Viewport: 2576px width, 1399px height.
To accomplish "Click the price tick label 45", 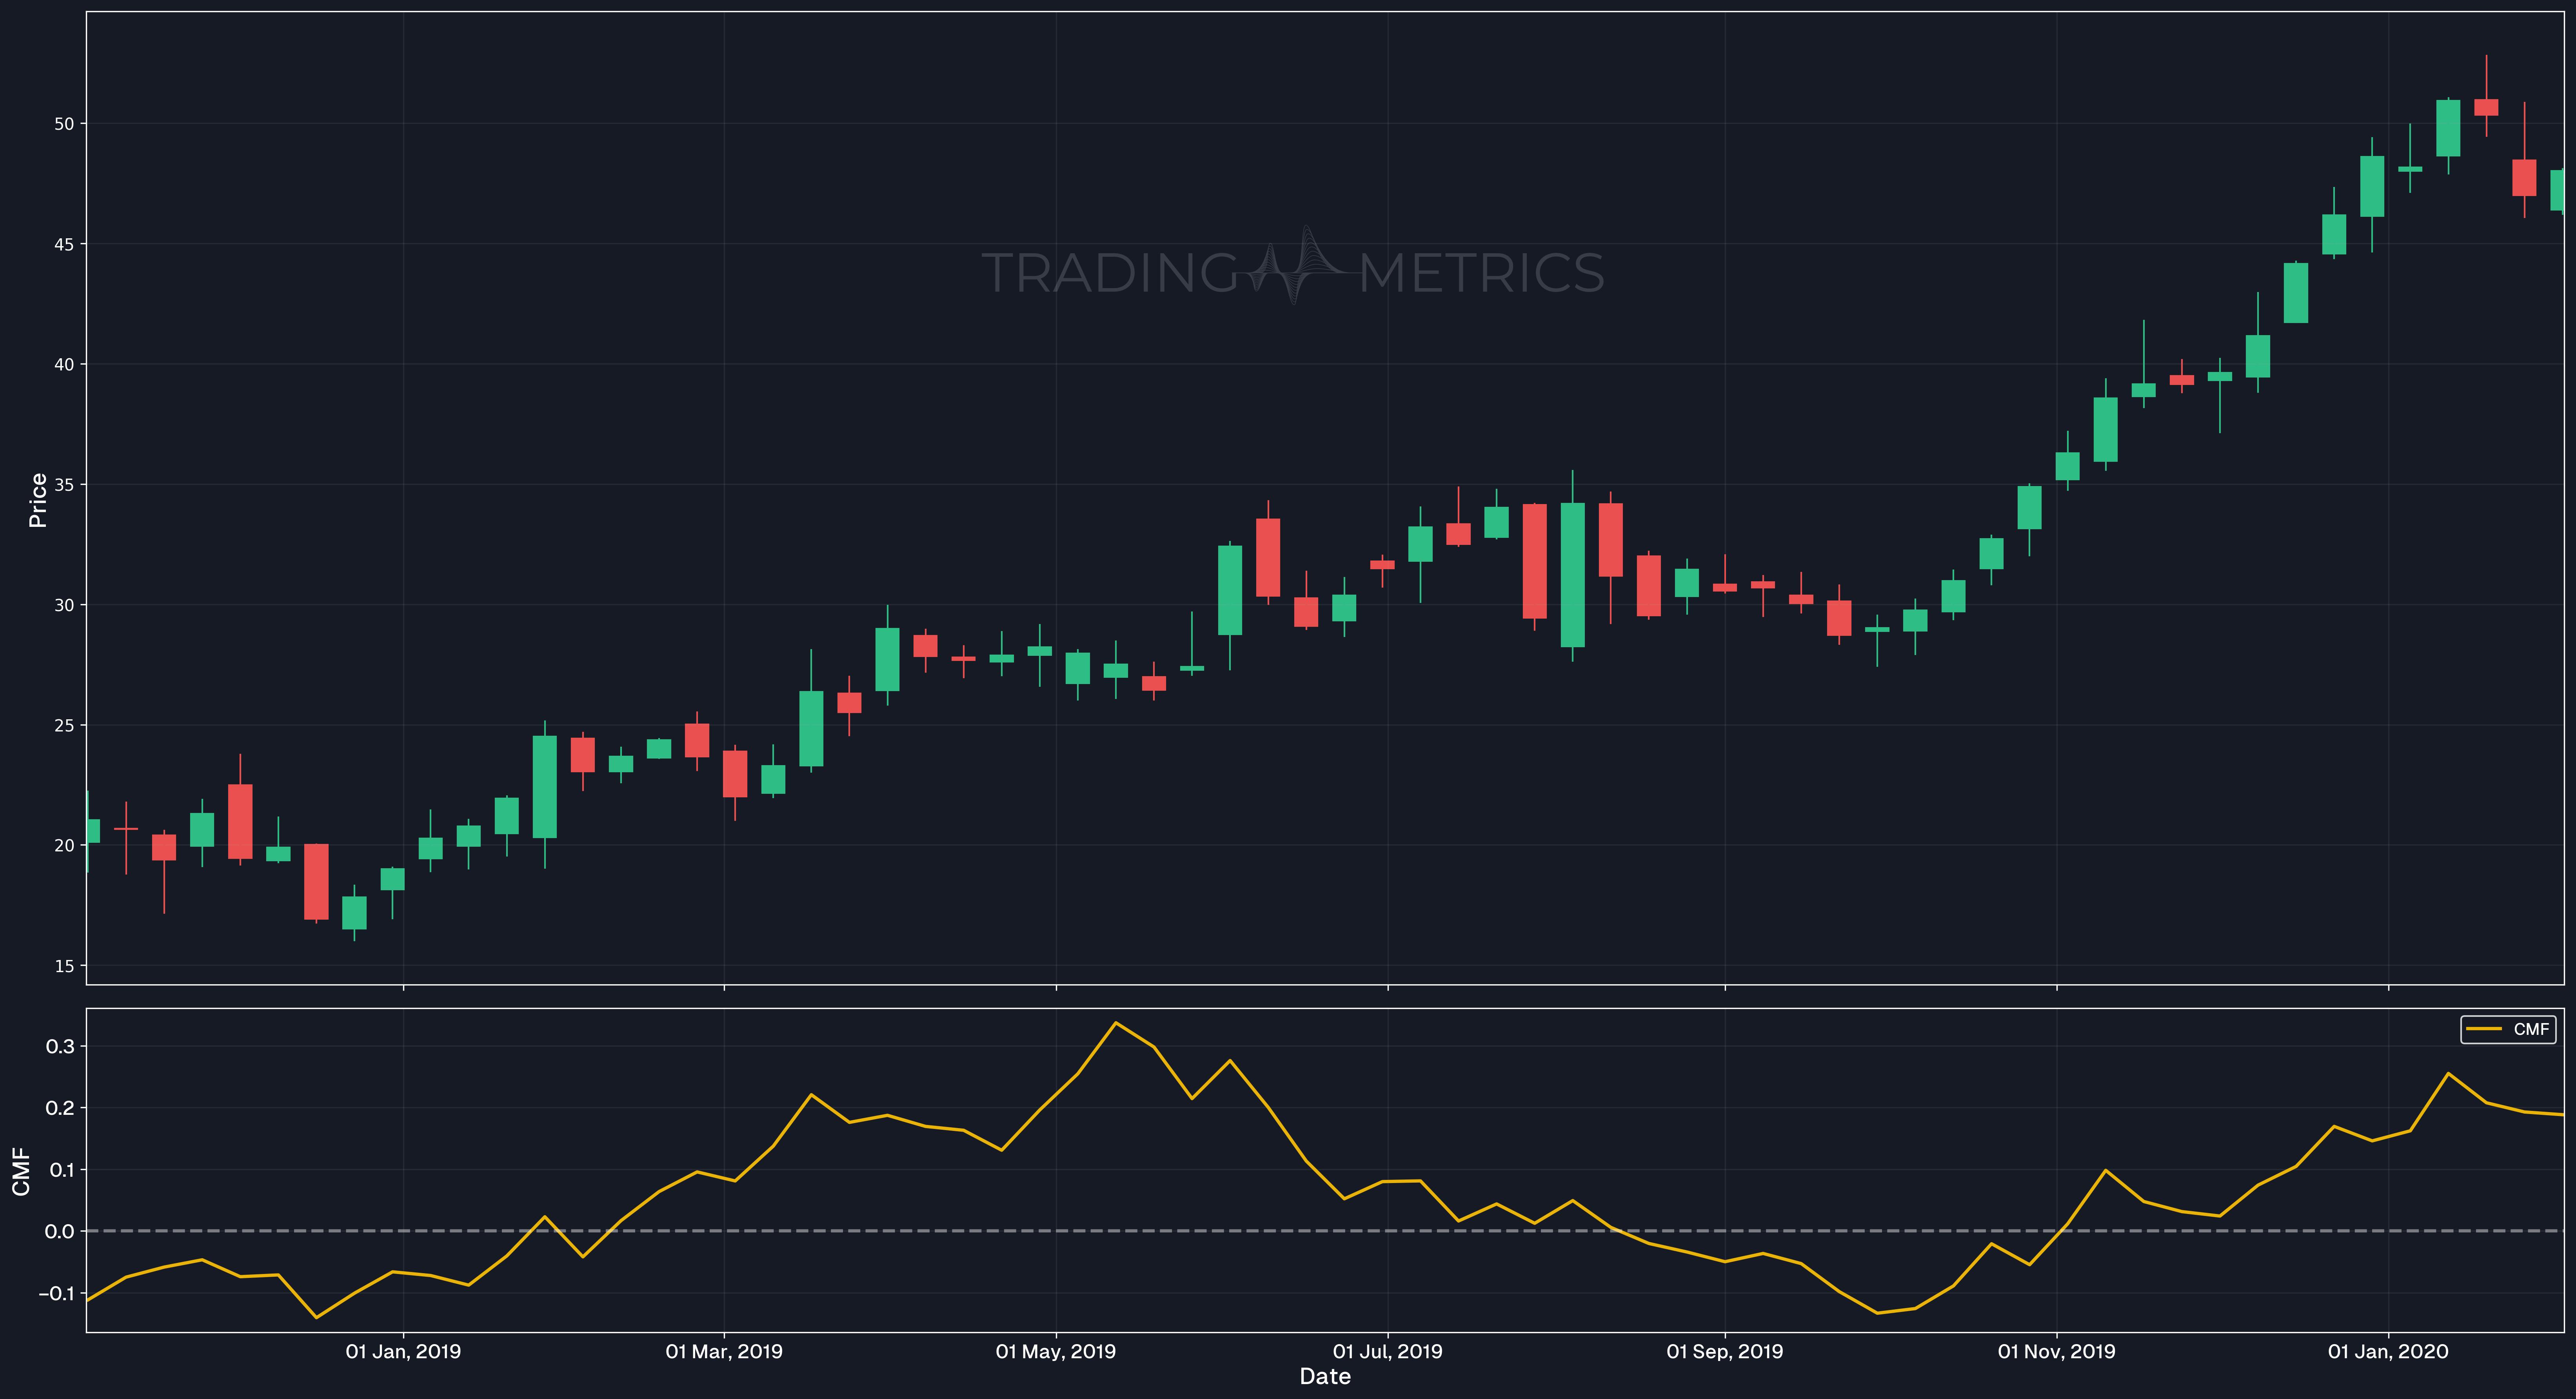I will [64, 244].
